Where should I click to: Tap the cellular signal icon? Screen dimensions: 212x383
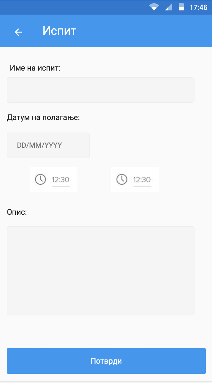coord(168,7)
